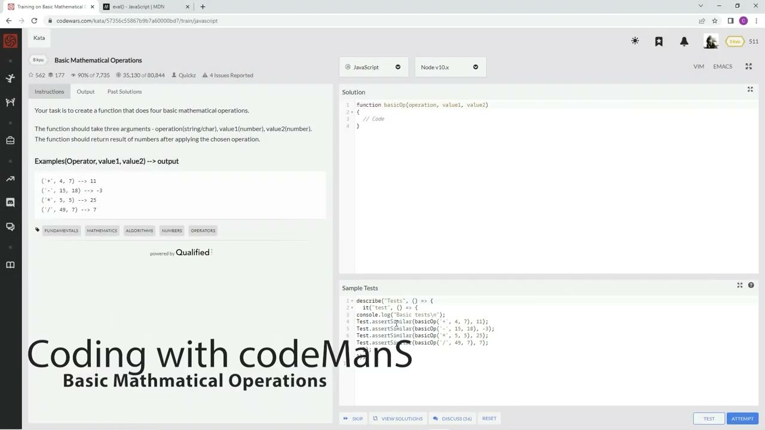765x430 pixels.
Task: Click the bookmark kata icon
Action: click(659, 41)
